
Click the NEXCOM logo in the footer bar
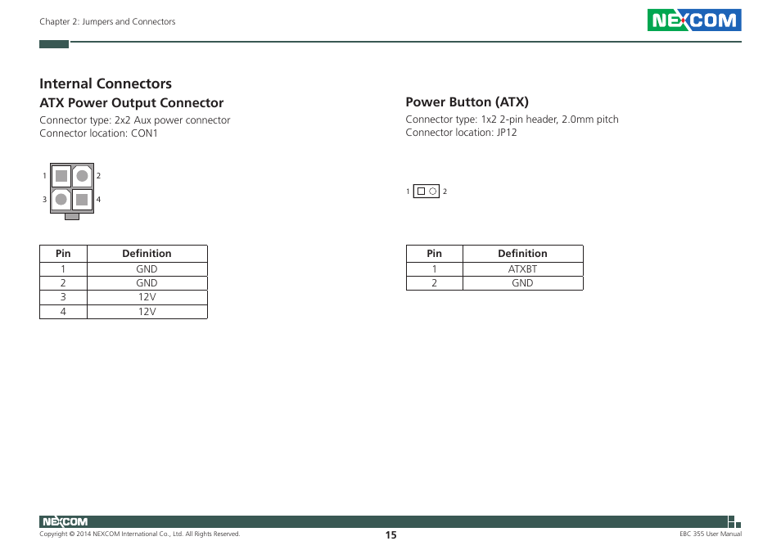(x=65, y=521)
